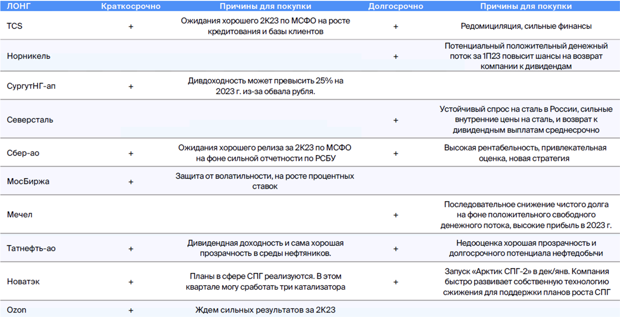Click Сбер-ао long-term plus sign
620x317 pixels.
(x=396, y=154)
